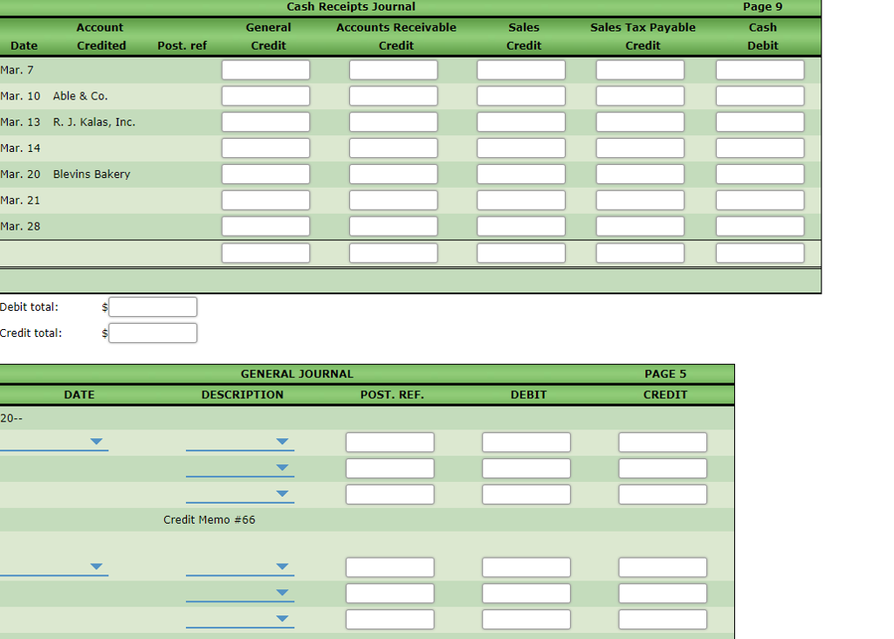Click the Credit total input field
Screen dimensions: 894x639
pos(152,333)
